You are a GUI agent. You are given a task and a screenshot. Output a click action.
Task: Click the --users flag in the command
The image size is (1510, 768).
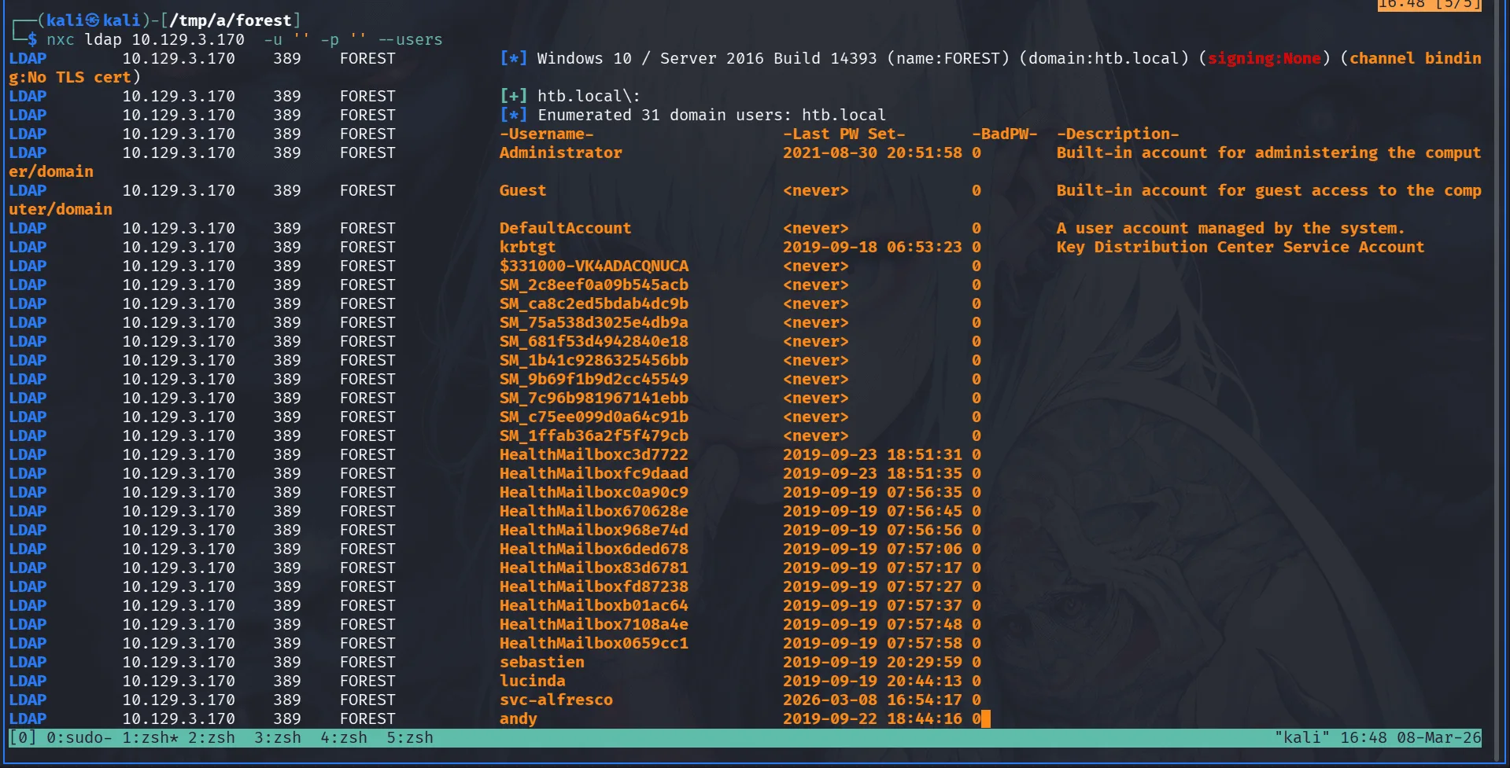[x=410, y=39]
